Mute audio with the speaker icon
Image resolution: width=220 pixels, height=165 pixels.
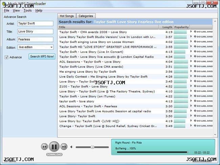tap(72, 147)
